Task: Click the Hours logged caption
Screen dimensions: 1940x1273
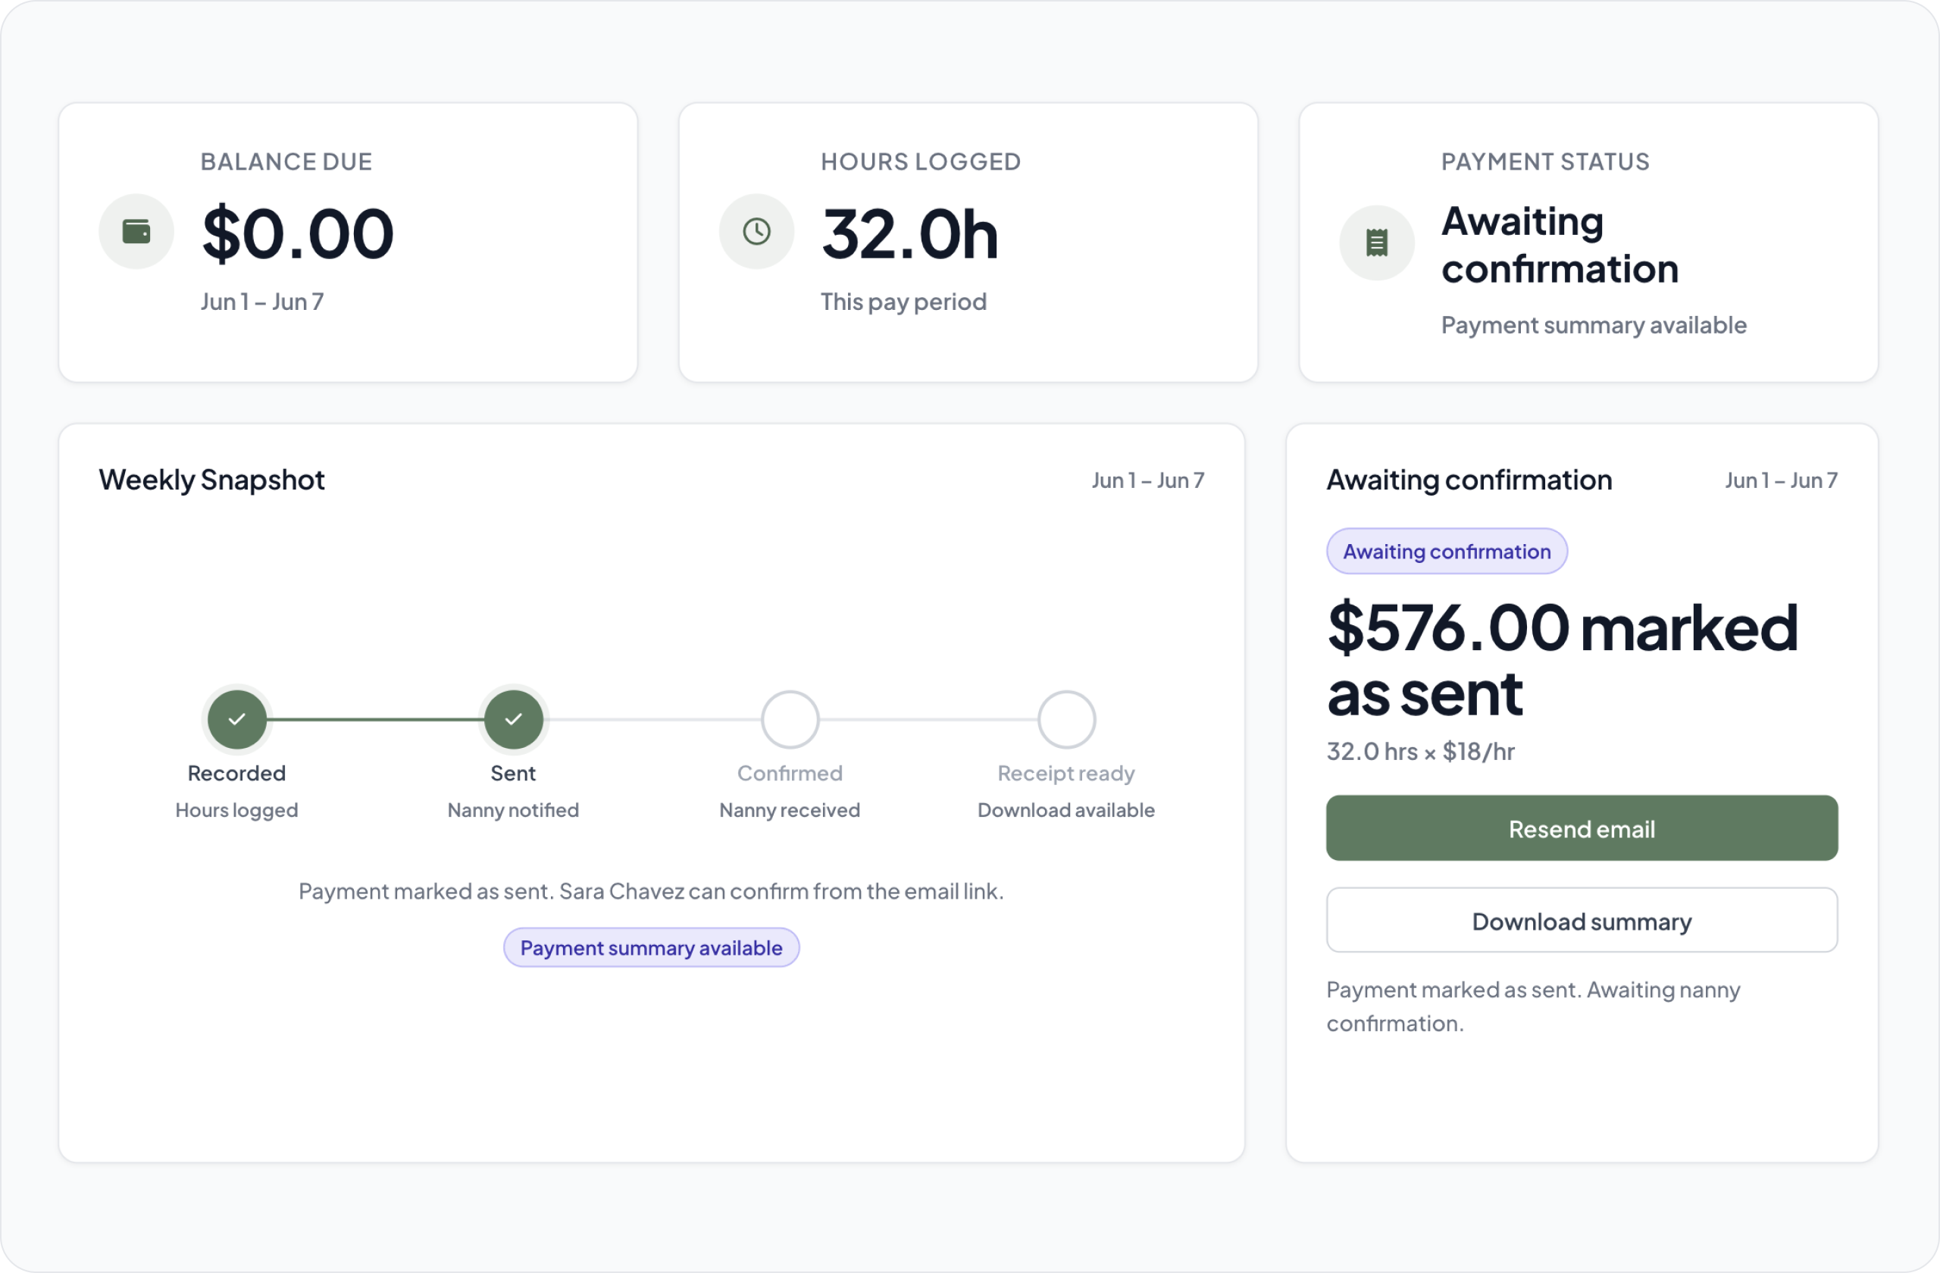Action: click(x=237, y=811)
